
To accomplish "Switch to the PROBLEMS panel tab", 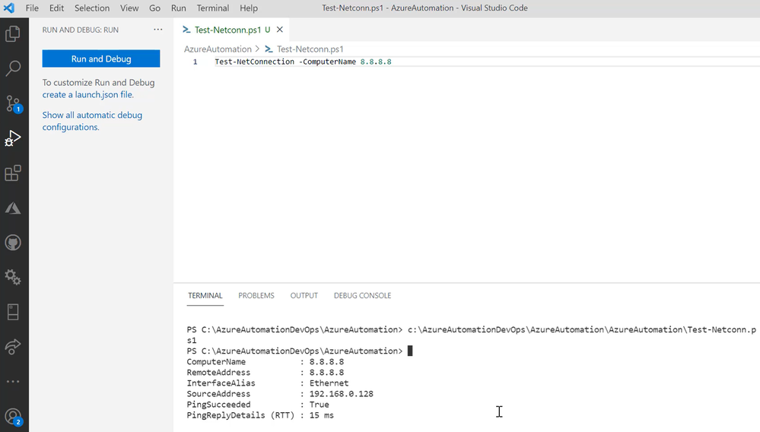I will coord(256,295).
